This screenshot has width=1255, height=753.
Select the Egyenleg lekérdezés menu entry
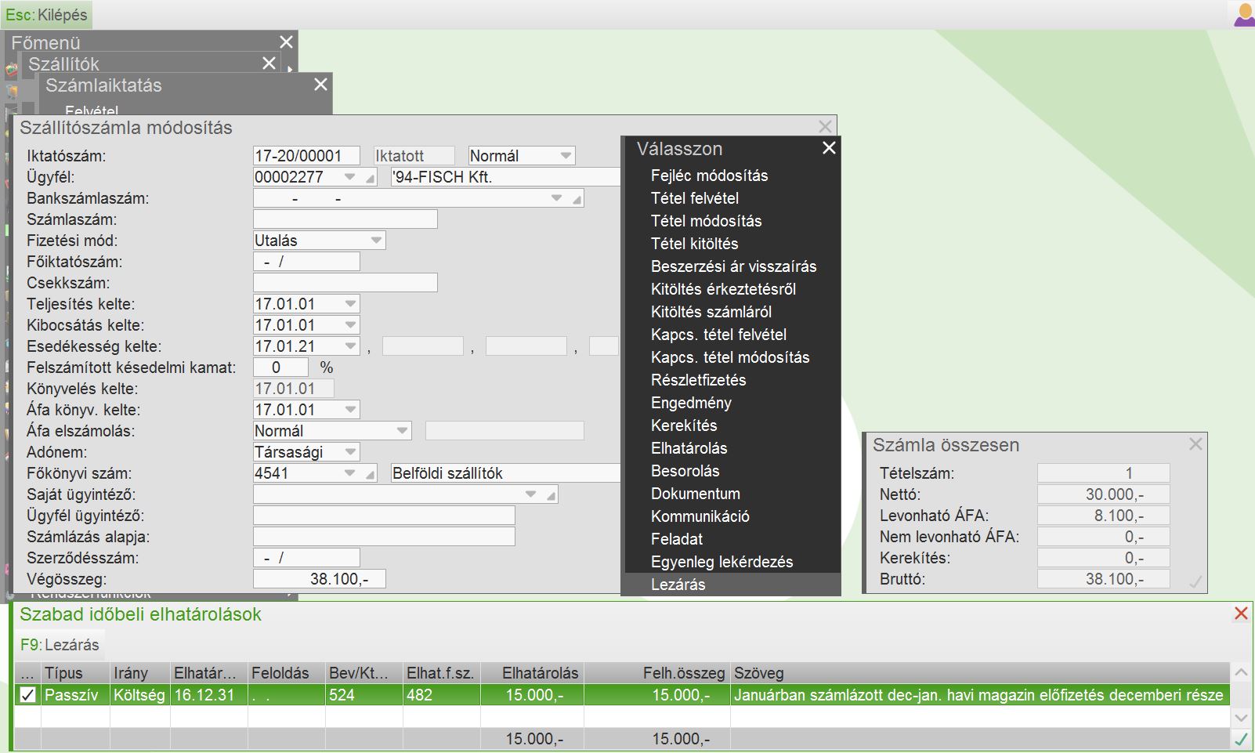[722, 562]
